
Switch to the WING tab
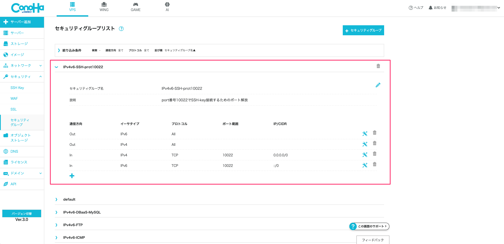[x=104, y=7]
